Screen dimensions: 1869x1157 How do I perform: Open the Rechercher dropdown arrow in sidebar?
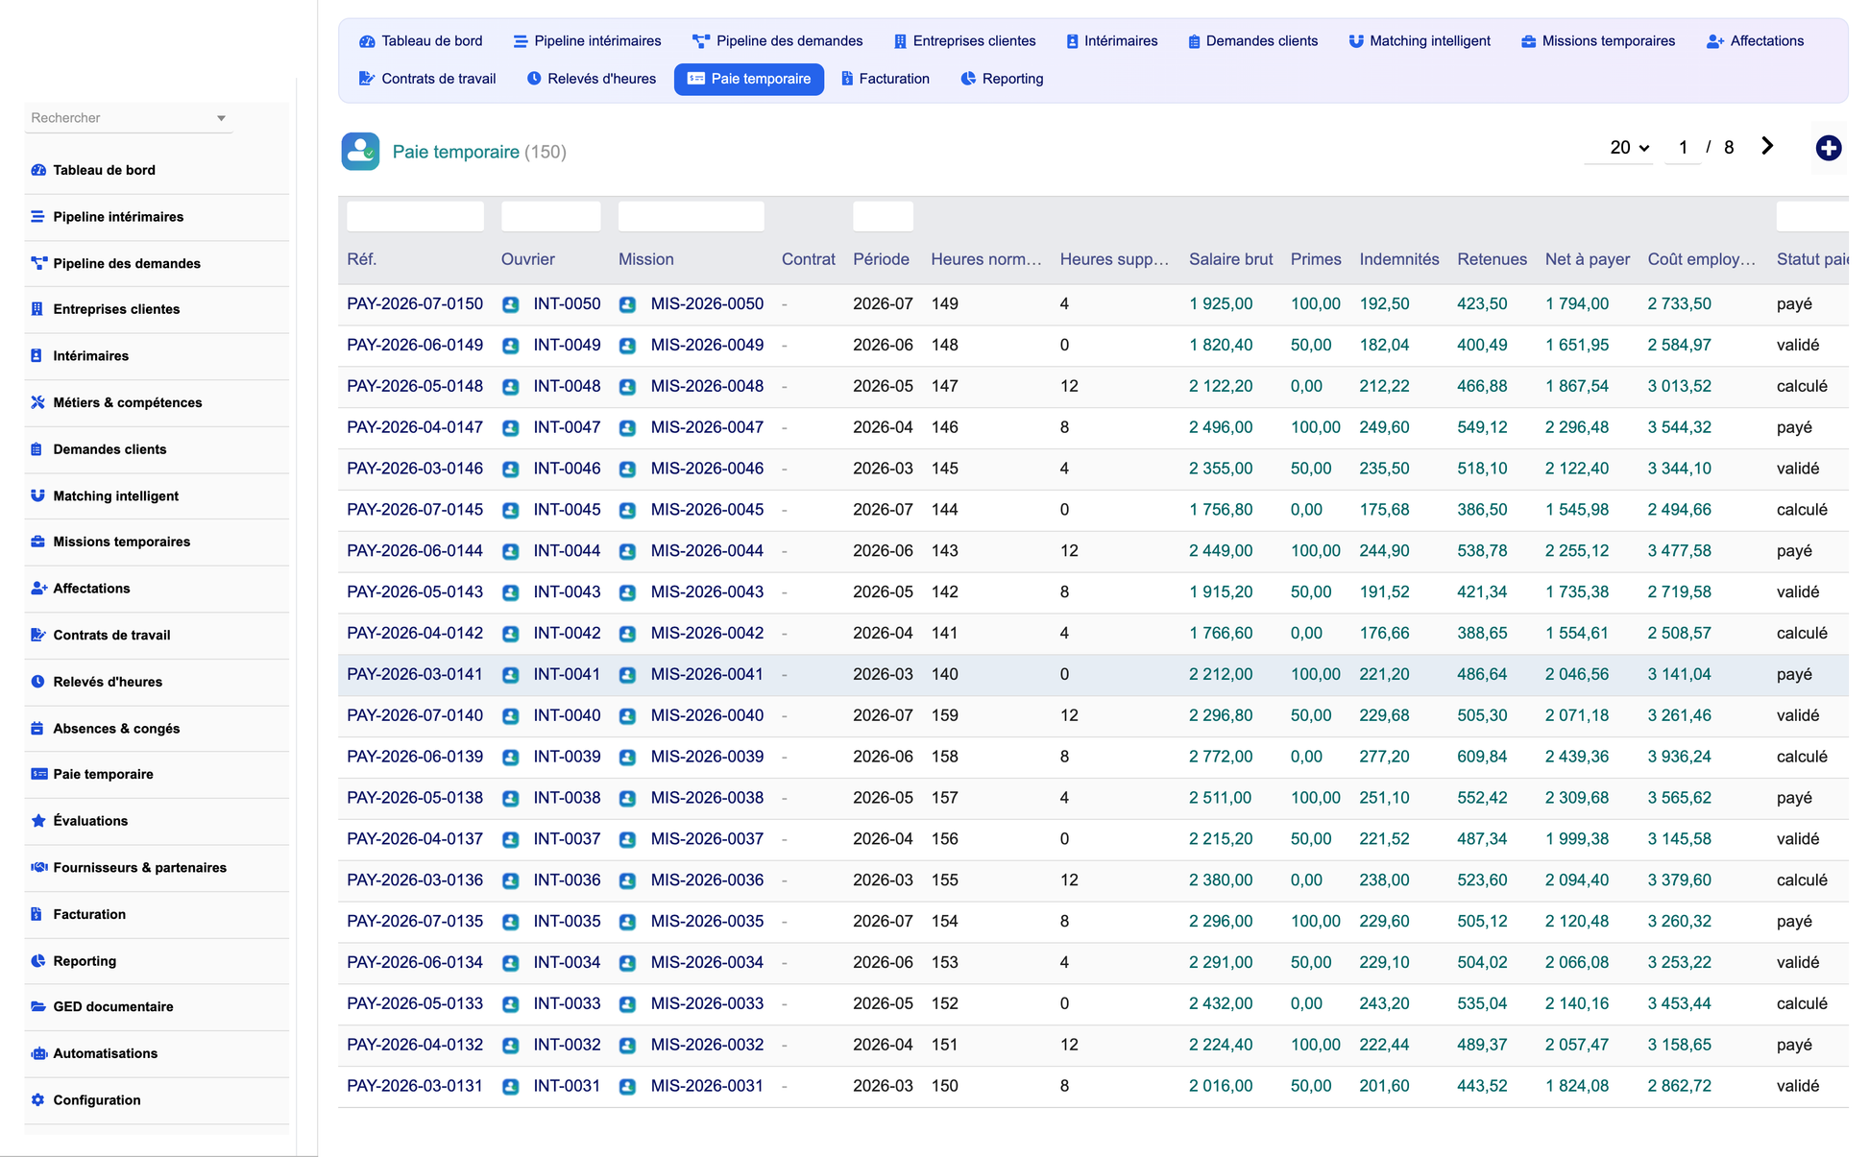click(221, 118)
